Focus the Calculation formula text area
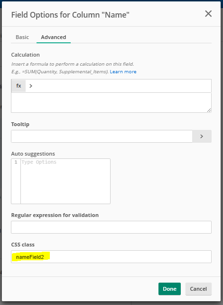 click(x=111, y=102)
